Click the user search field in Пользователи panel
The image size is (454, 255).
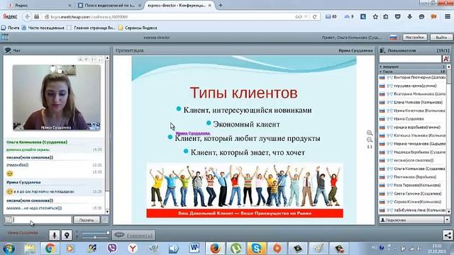pos(410,59)
